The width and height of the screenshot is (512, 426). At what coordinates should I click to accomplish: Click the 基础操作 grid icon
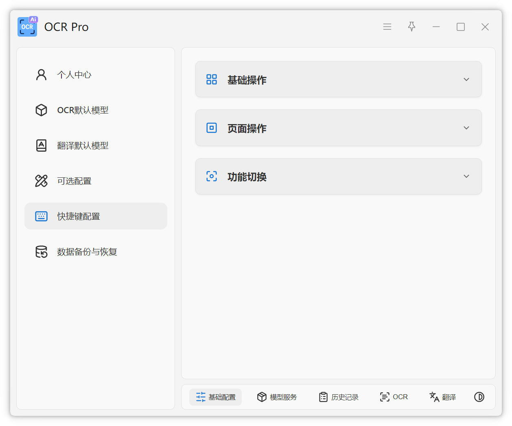pos(212,79)
